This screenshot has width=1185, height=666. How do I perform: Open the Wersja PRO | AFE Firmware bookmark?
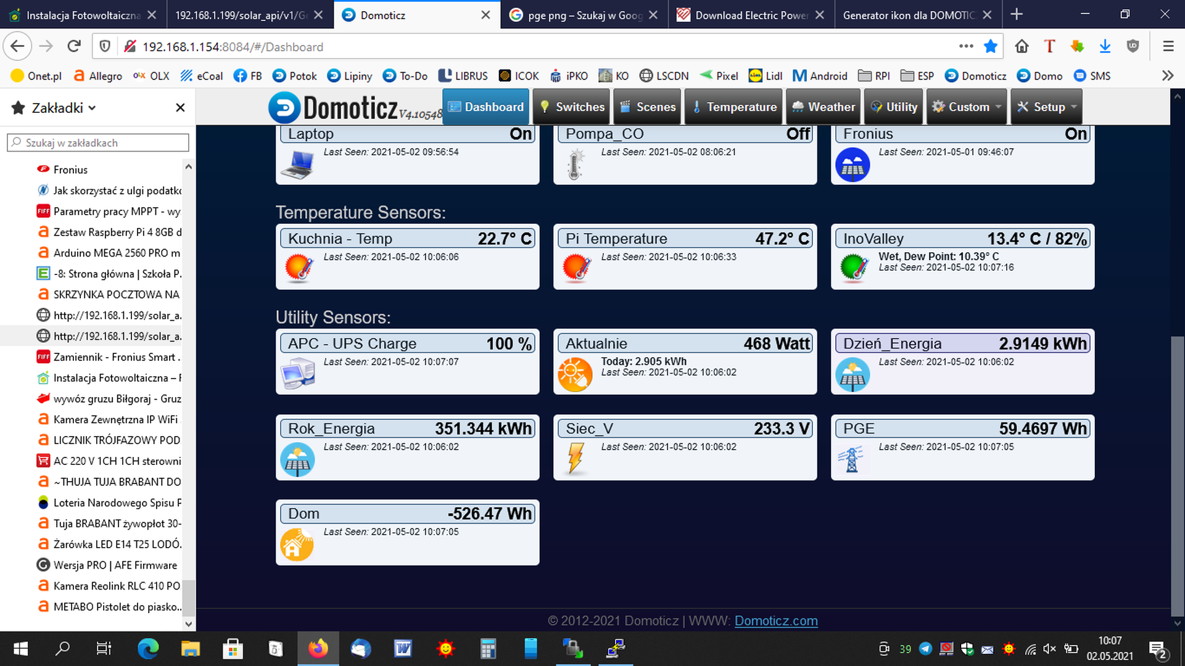pyautogui.click(x=108, y=565)
